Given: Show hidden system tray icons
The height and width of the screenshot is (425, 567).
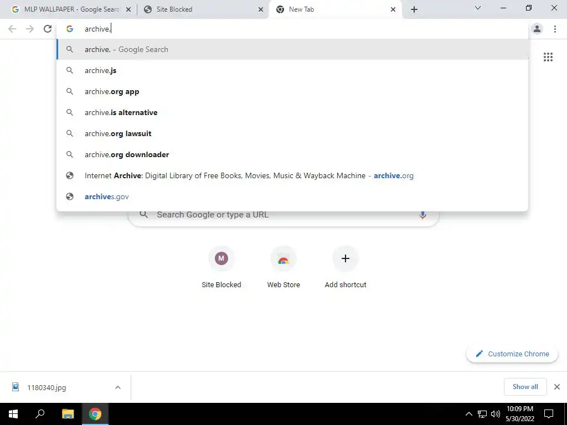Looking at the screenshot, I should [468, 414].
